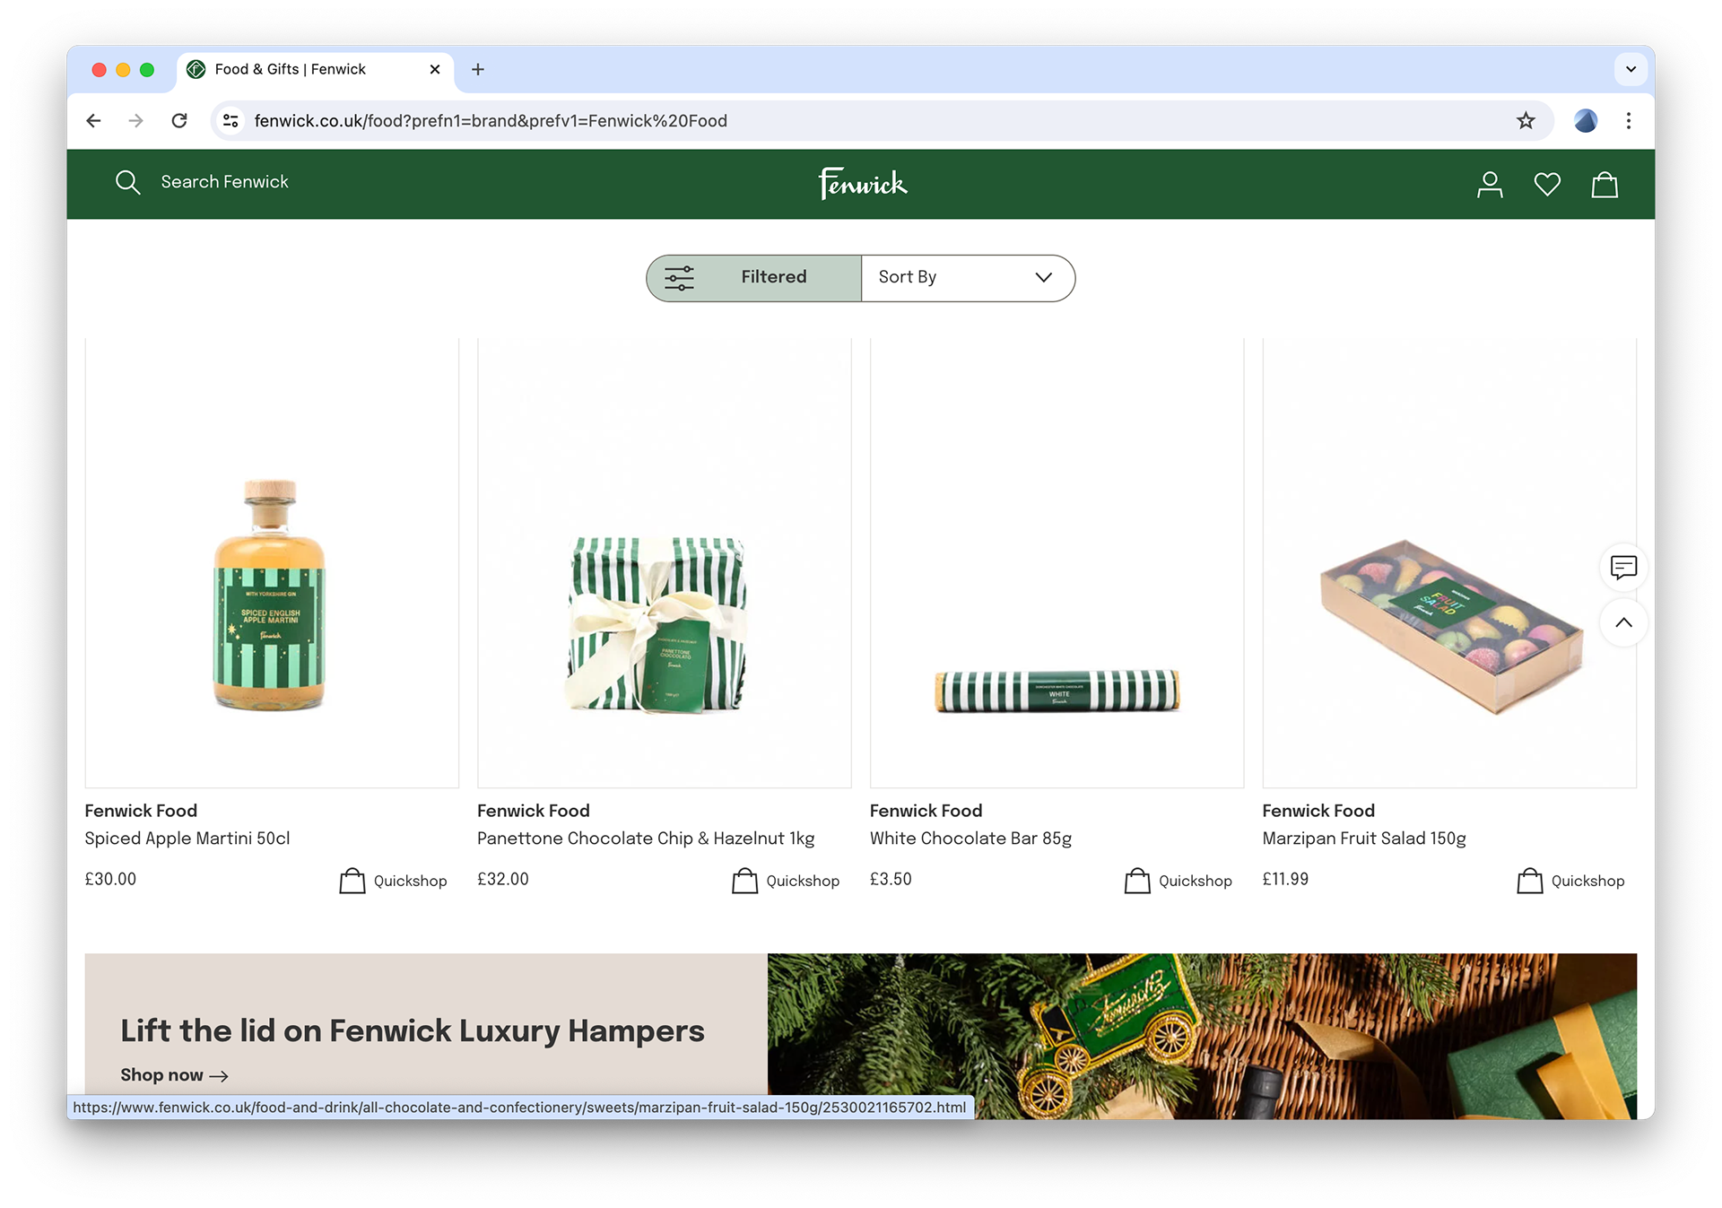Open the wishlist heart icon

click(x=1547, y=185)
